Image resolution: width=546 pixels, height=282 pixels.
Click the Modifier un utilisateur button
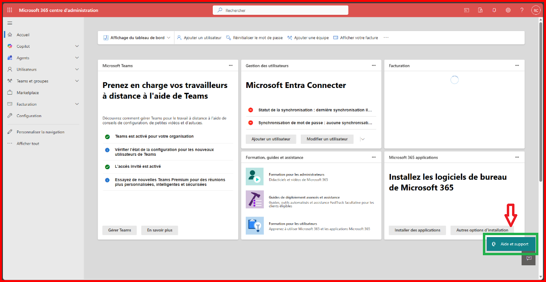coord(327,139)
